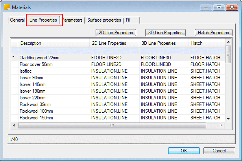Click the Rockwool 100mm description cell
The image size is (242, 161).
tap(36, 111)
